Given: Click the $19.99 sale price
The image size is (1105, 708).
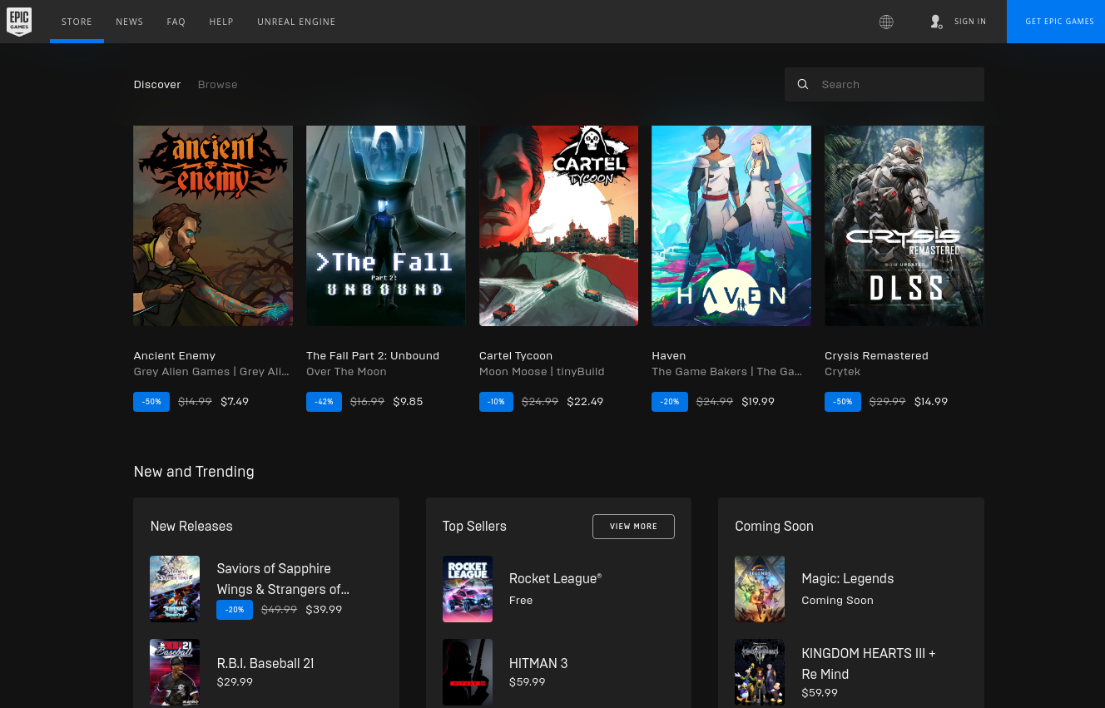Looking at the screenshot, I should 758,401.
